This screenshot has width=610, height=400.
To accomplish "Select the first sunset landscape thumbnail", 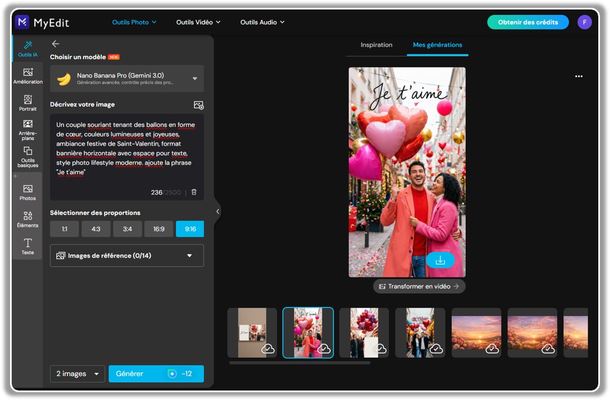I will [x=476, y=333].
